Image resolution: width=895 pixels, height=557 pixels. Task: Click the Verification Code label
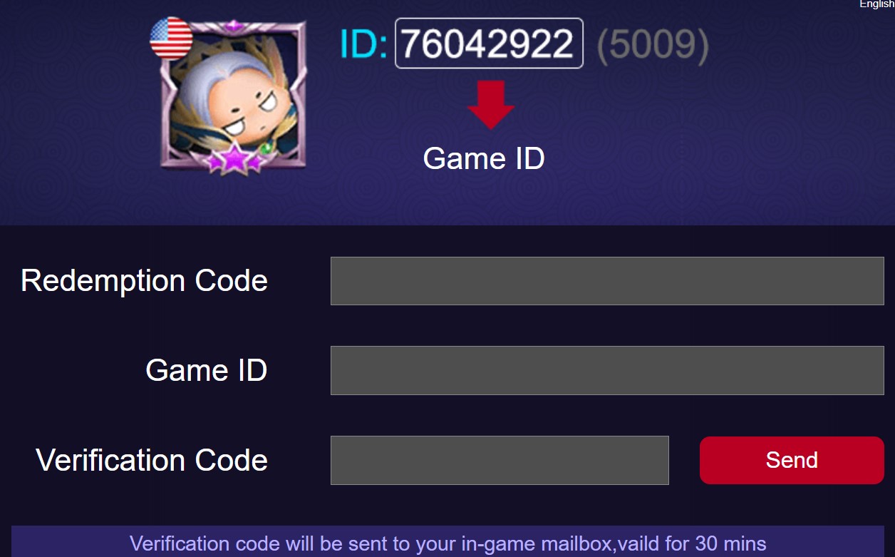[152, 460]
